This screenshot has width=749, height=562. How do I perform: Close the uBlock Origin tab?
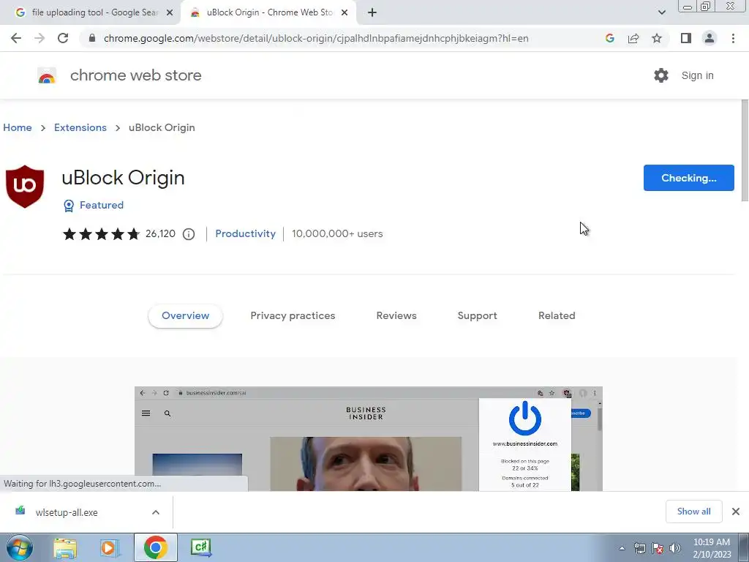pyautogui.click(x=345, y=13)
